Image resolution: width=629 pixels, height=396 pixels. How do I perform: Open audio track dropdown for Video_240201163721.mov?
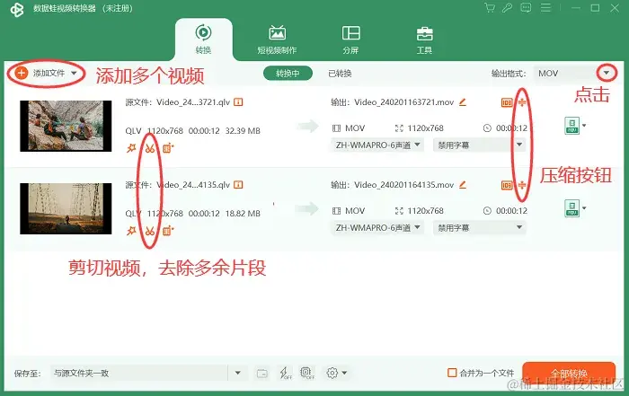click(377, 145)
